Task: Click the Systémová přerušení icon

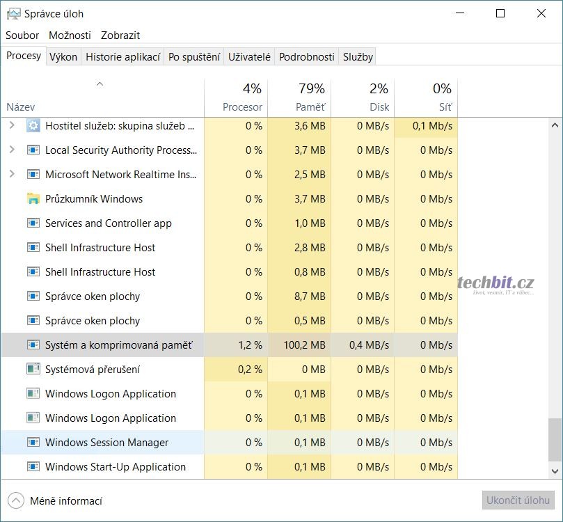Action: click(x=33, y=369)
